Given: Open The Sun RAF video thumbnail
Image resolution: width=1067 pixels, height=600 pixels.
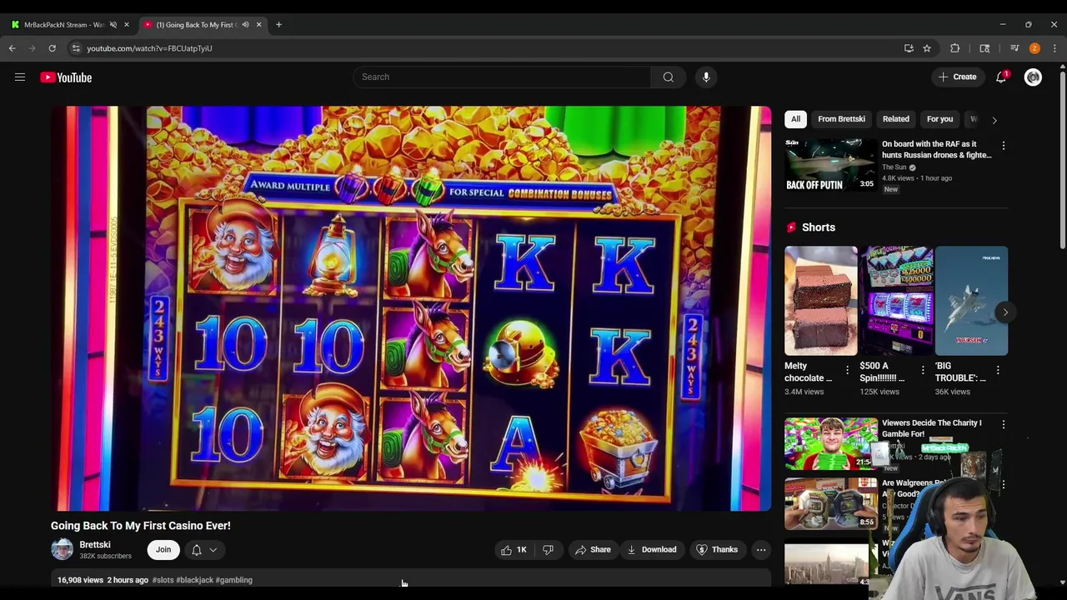Looking at the screenshot, I should [831, 166].
